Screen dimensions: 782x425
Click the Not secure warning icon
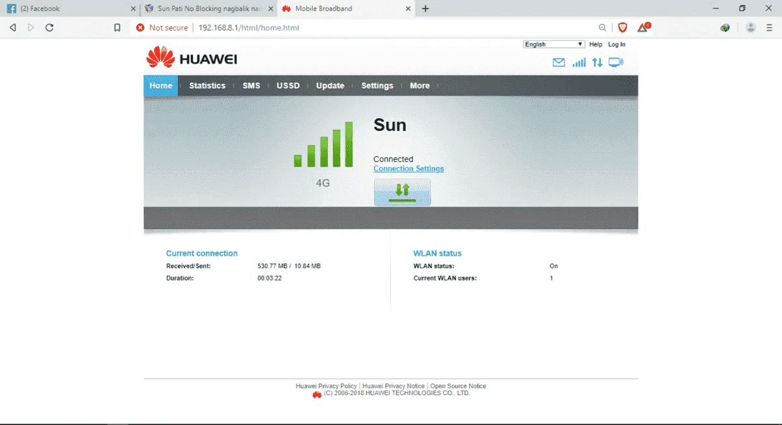point(140,27)
